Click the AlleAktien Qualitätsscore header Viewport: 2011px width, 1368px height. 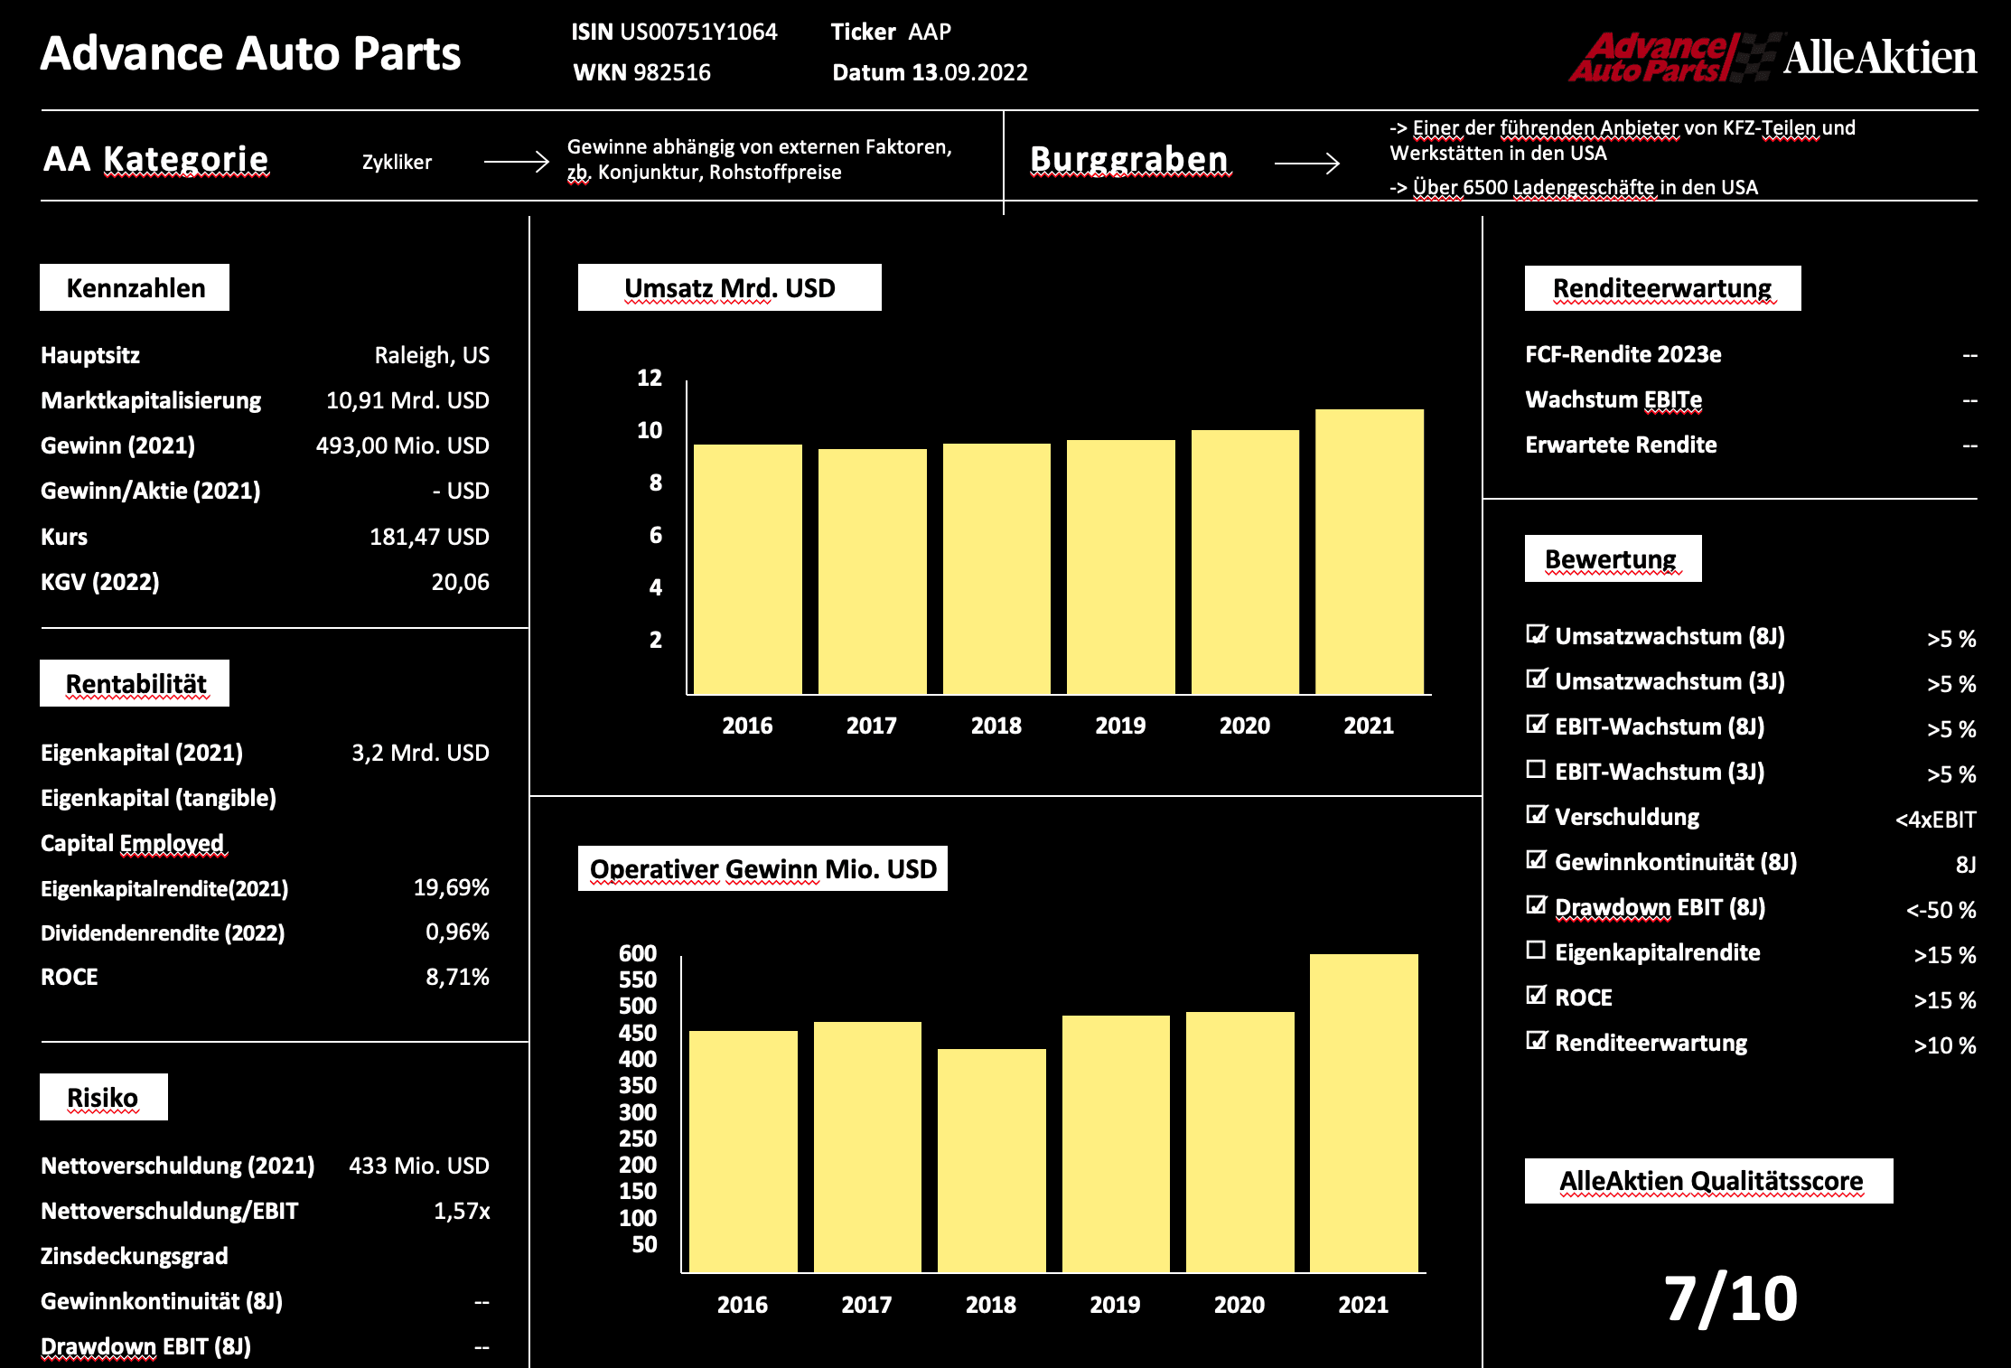tap(1708, 1181)
